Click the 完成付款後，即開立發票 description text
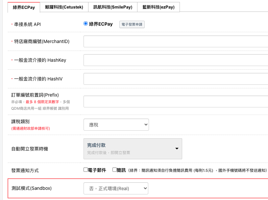Image resolution: width=268 pixels, height=200 pixels. point(109,153)
